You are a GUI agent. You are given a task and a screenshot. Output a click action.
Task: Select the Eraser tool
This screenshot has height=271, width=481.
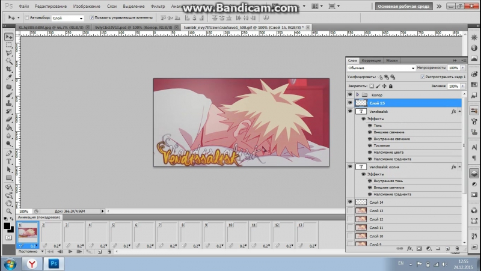click(8, 120)
